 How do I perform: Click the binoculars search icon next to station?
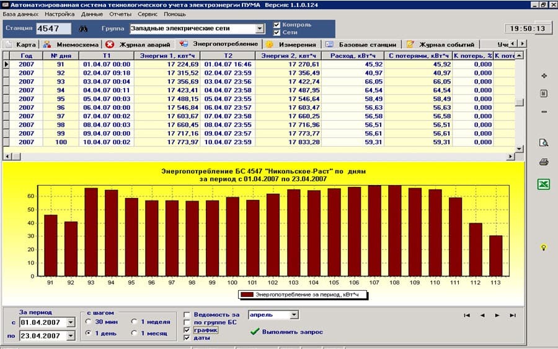pos(83,29)
